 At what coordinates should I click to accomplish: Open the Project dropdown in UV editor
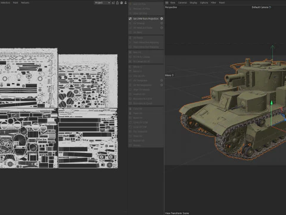point(102,2)
